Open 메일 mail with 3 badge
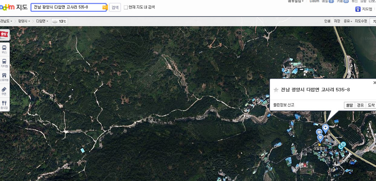 [x=328, y=1]
